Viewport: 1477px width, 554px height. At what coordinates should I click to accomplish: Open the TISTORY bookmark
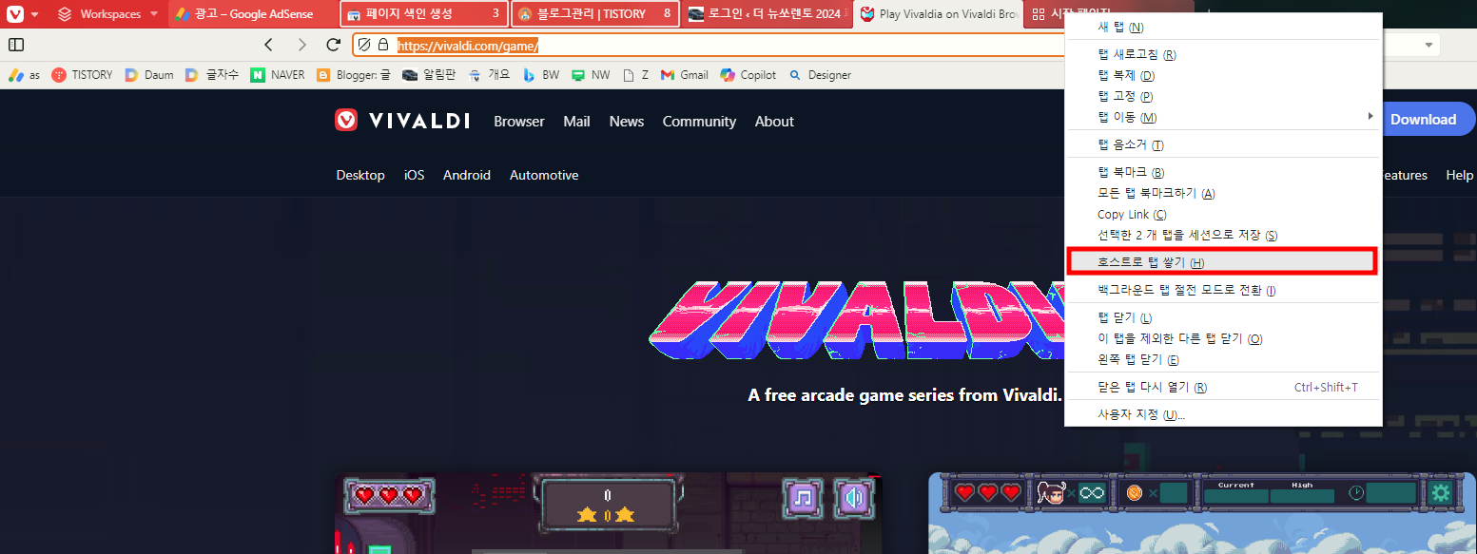pos(82,74)
